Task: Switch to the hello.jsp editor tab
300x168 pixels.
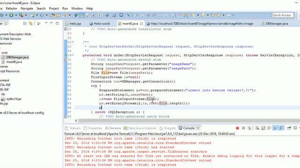Action: tap(73, 24)
